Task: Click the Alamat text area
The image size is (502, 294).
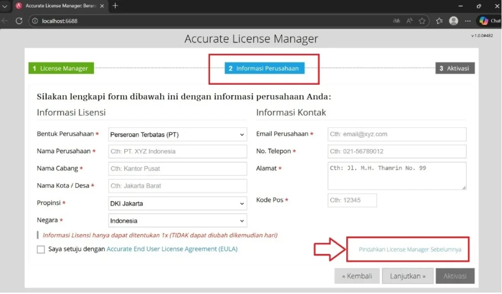Action: pyautogui.click(x=397, y=176)
